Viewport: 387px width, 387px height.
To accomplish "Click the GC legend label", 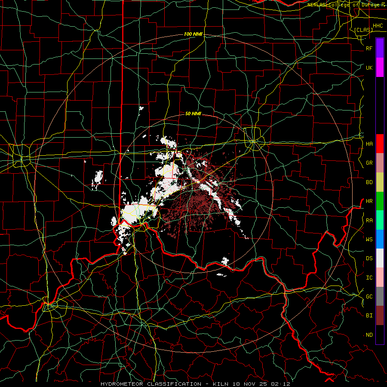I will coord(369,297).
